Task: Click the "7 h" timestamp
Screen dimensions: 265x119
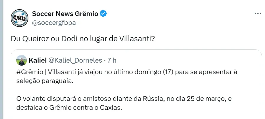Action: [x=112, y=61]
